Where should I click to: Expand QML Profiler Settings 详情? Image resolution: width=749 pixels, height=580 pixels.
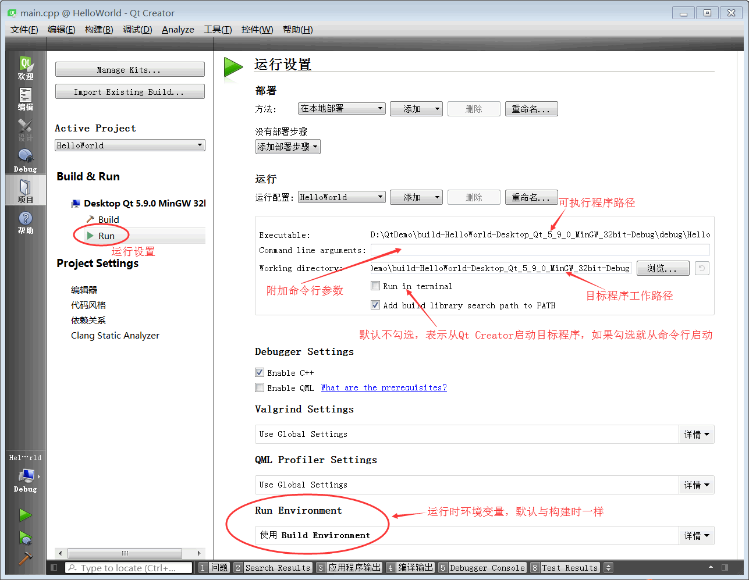coord(697,485)
